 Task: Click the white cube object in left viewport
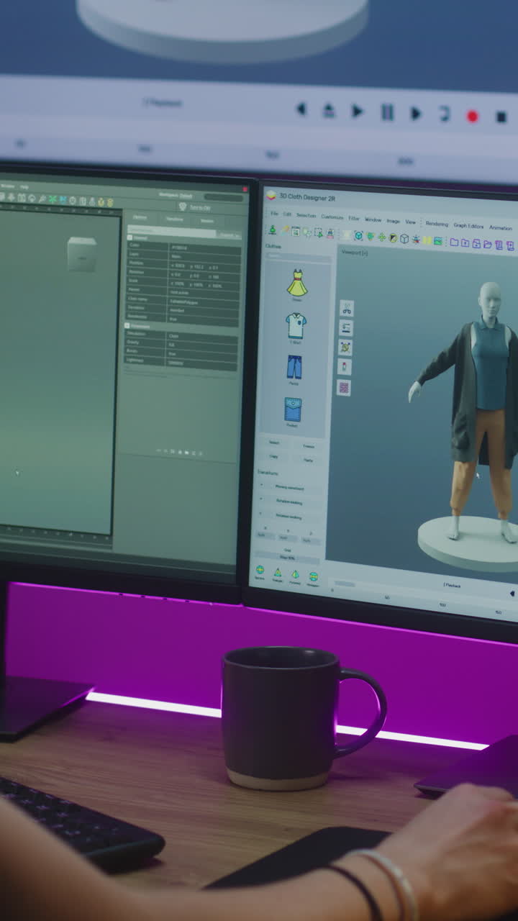tap(82, 253)
